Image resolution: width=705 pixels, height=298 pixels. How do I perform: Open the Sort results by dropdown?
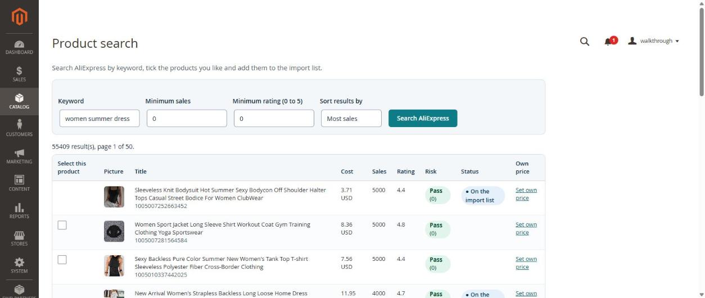[351, 118]
